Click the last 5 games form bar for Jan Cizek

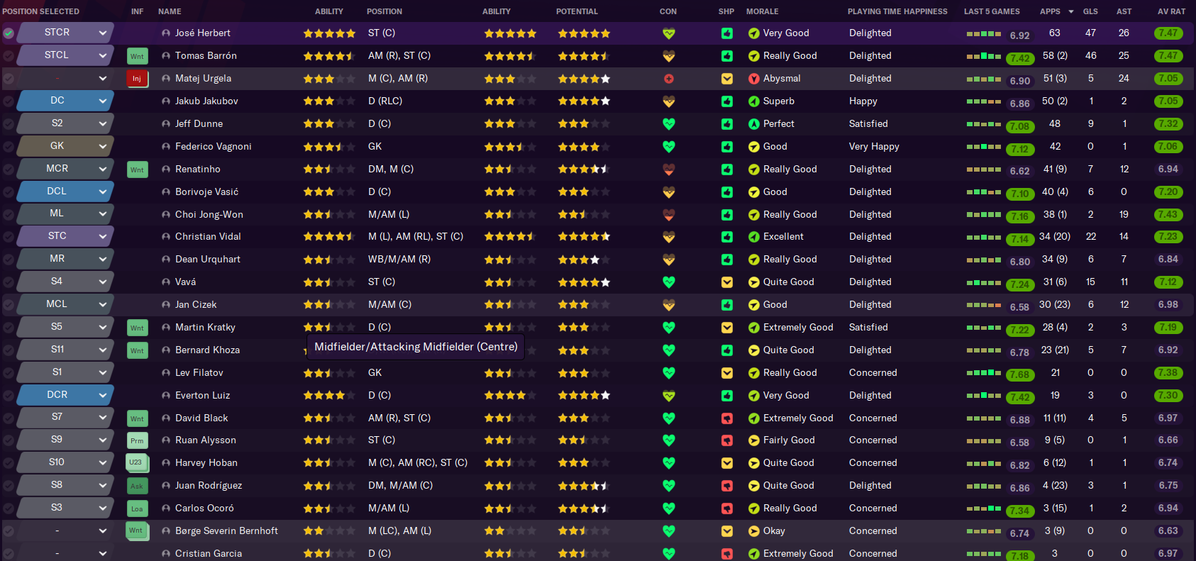[x=984, y=306]
